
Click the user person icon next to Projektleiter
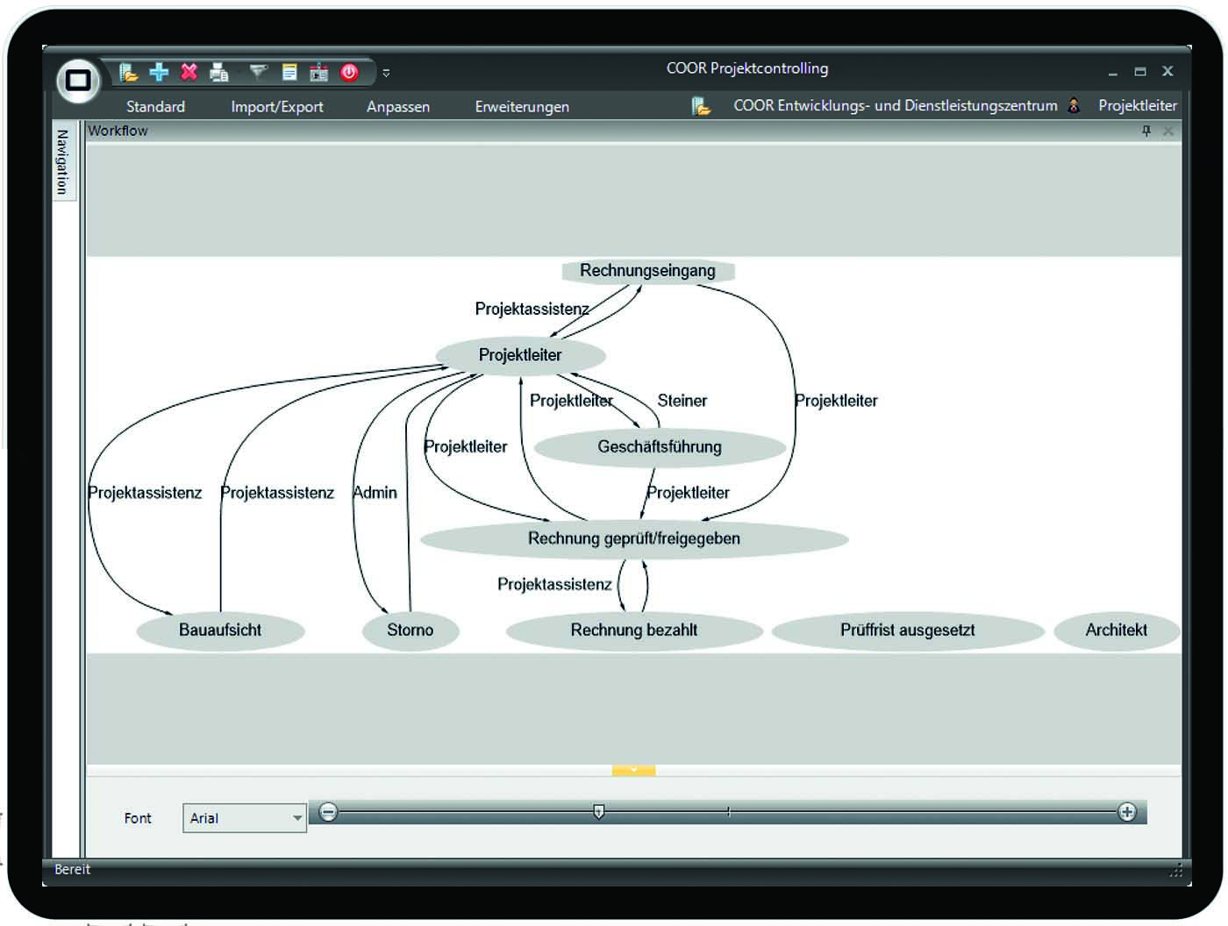click(1074, 105)
